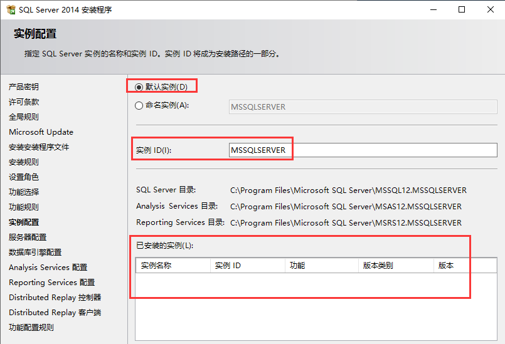This screenshot has width=505, height=344.
Task: Select the 数据库引擎配置 step
Action: pos(35,253)
